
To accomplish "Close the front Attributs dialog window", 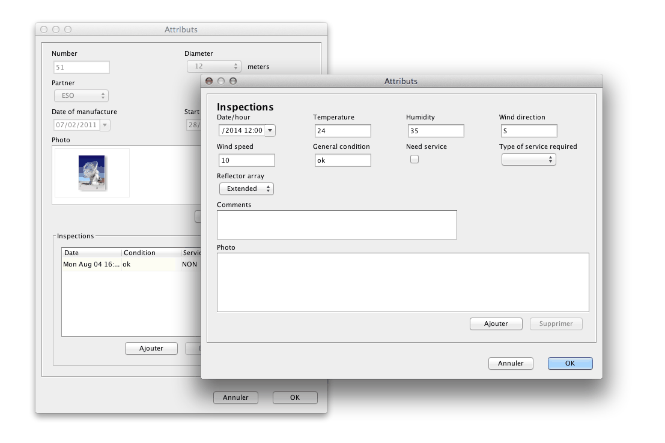I will [209, 81].
